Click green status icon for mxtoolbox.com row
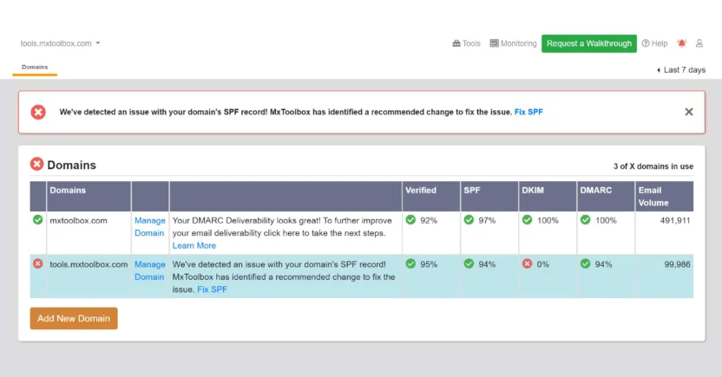 coord(38,220)
